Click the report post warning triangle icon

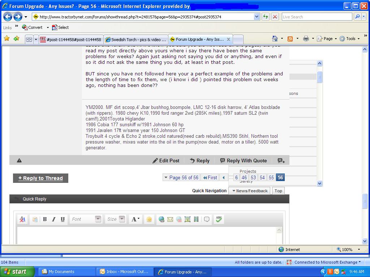point(19,161)
